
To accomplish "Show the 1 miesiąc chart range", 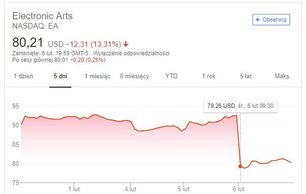I will pyautogui.click(x=97, y=76).
